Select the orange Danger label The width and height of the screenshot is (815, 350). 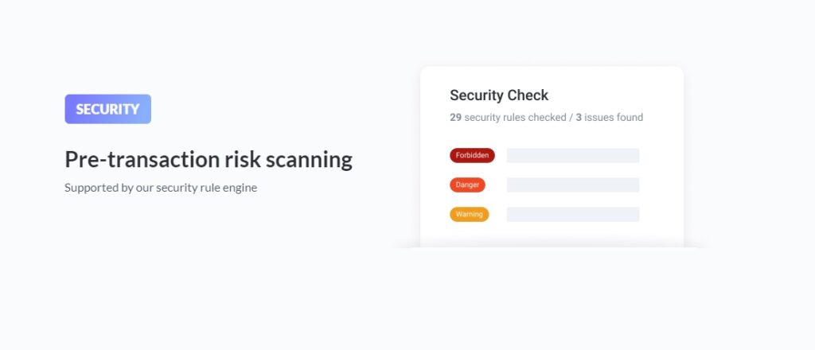(x=467, y=185)
